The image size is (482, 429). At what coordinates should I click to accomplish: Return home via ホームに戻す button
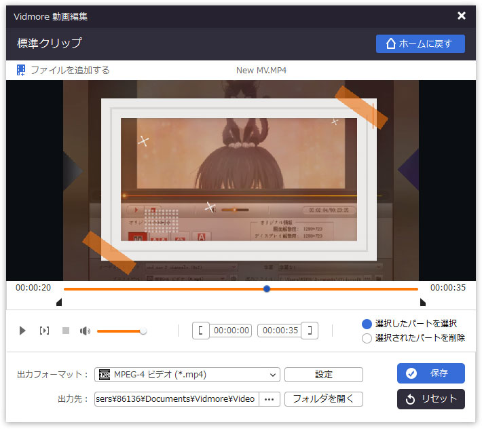420,43
